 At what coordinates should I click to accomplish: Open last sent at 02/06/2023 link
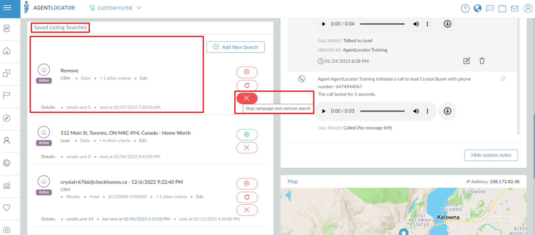point(136,219)
